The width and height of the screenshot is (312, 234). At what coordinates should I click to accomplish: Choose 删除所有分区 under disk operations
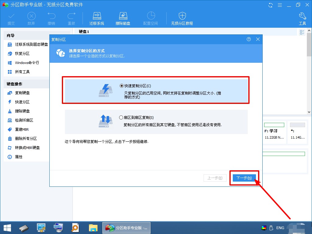pos(22,139)
